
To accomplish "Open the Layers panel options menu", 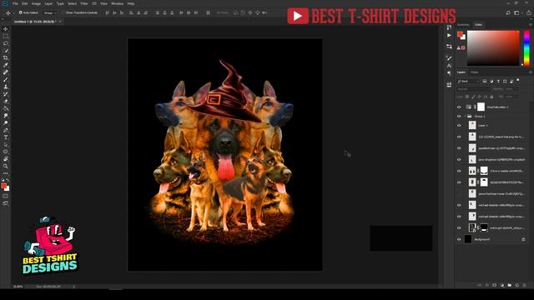I will pos(531,72).
